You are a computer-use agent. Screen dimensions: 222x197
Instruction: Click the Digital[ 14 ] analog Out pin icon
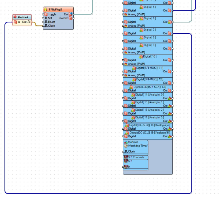tap(169, 98)
